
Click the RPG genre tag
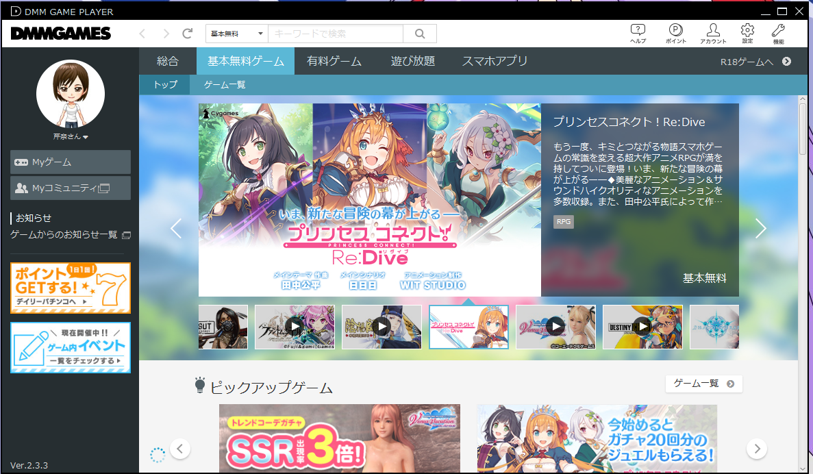[x=564, y=222]
